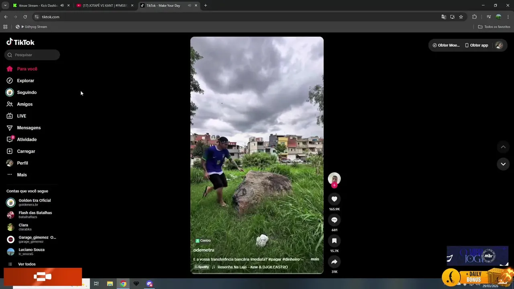Open Centro location tag
514x289 pixels.
point(203,241)
